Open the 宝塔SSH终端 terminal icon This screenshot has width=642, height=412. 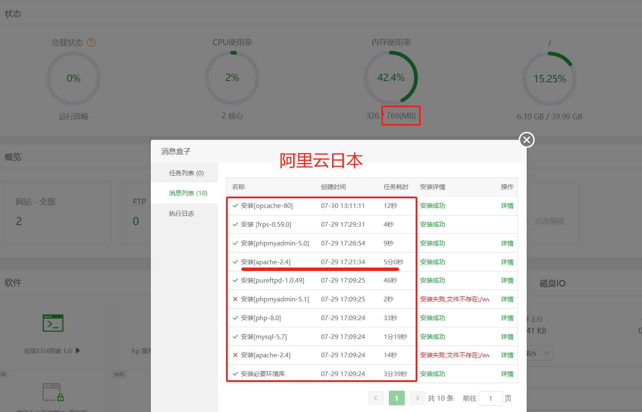tap(53, 323)
